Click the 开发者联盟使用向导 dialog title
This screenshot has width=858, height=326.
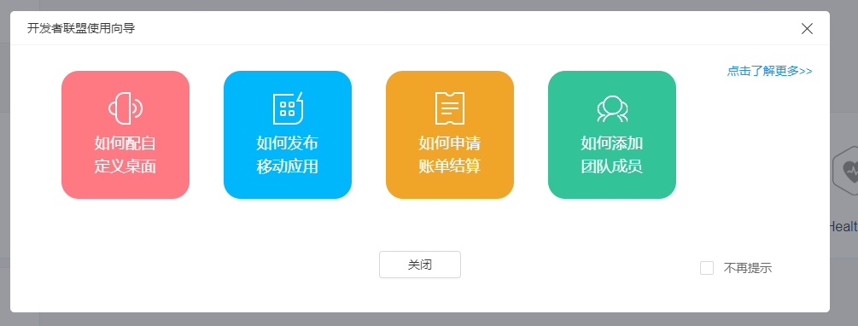pyautogui.click(x=81, y=28)
